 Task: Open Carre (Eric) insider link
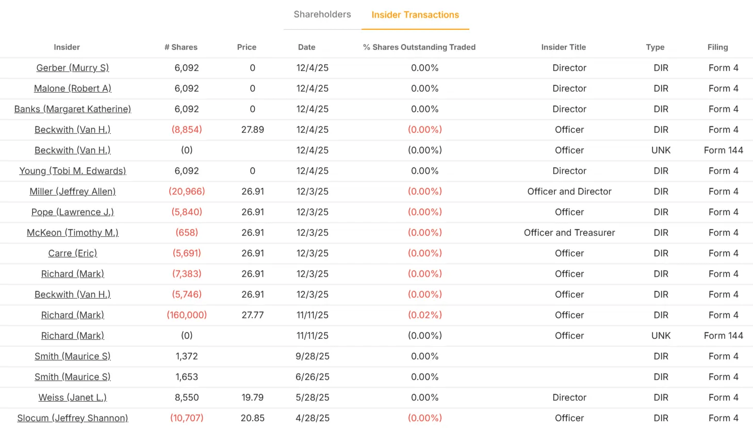[x=73, y=253]
